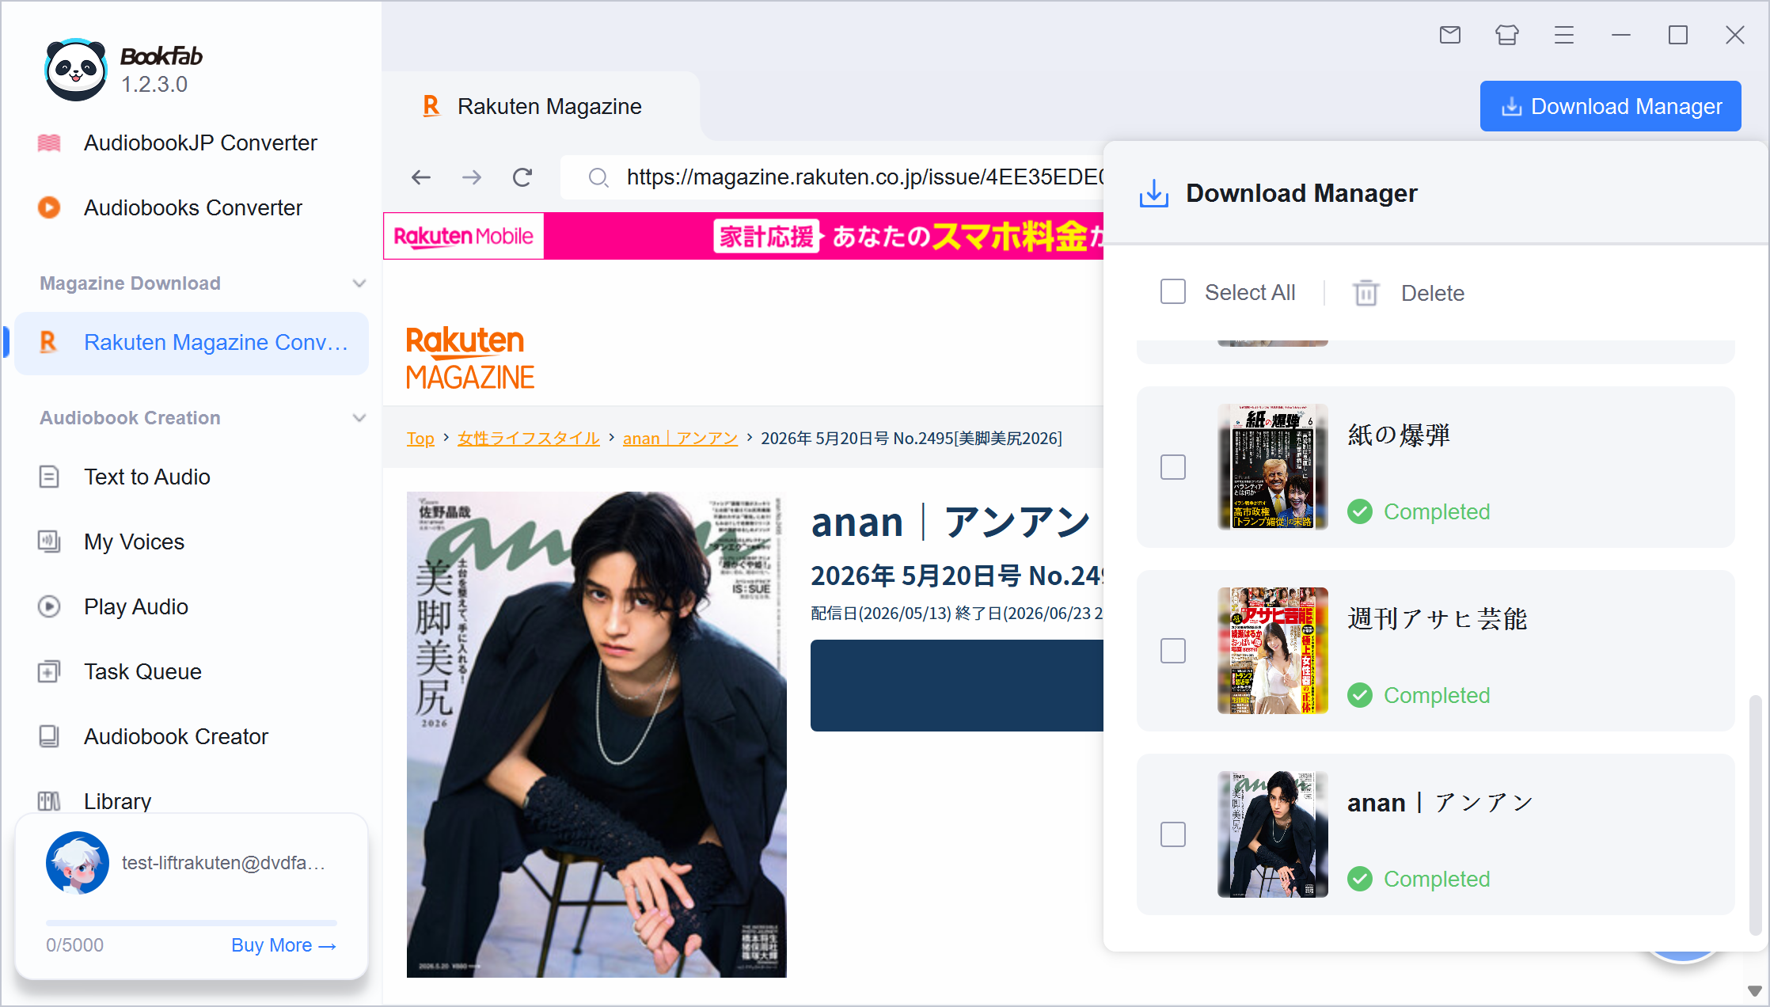Collapse the Audiobook Creation section
The width and height of the screenshot is (1770, 1007).
click(x=359, y=418)
